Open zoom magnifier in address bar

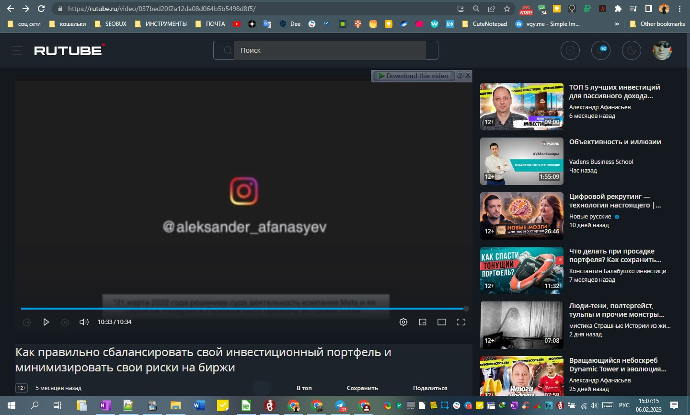(476, 9)
